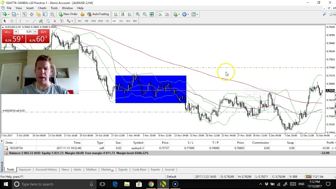This screenshot has width=336, height=189.
Task: Open the Tools menu
Action: 54,8
